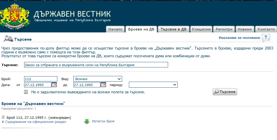Click result text 'Брой 112, 27.12.1995 г. (извънреден)'
The image size is (277, 140).
[39, 118]
